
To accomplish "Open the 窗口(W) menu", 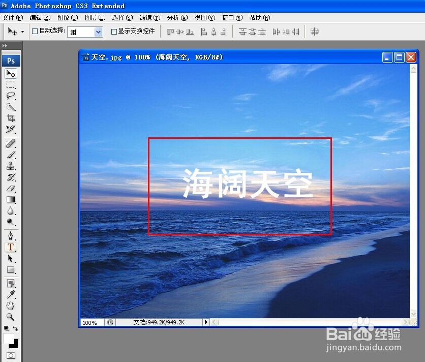I will click(232, 18).
